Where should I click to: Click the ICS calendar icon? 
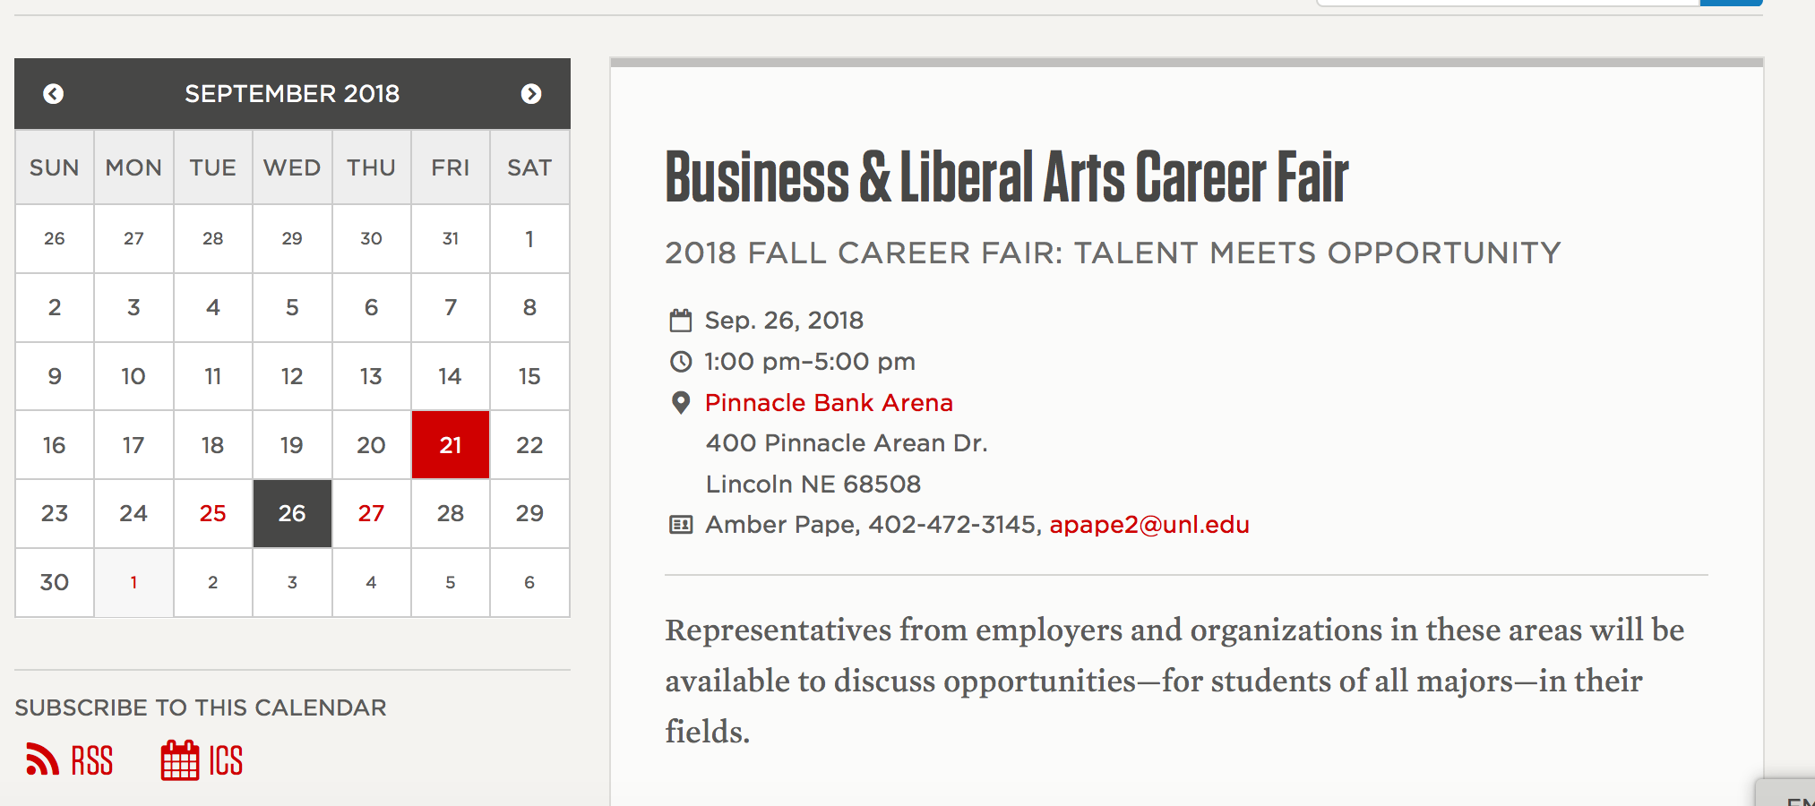[x=180, y=760]
